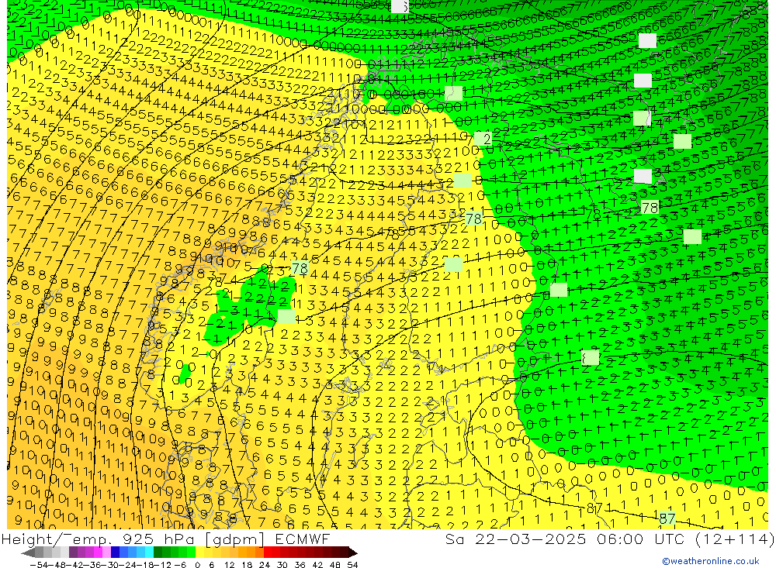This screenshot has height=568, width=776.
Task: Click the 'Height/Temp. 925 hPa [gdpm] ECMWF' title
Action: [x=165, y=539]
